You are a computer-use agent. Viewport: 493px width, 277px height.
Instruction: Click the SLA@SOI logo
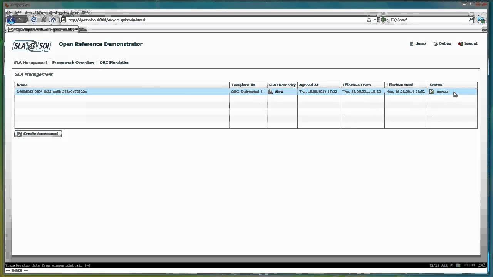[32, 46]
